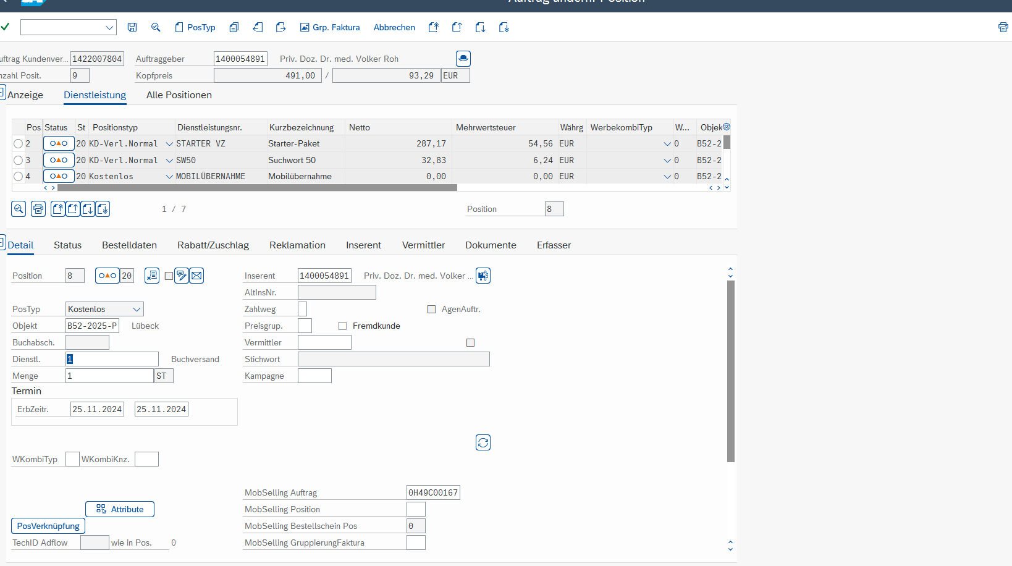
Task: Open the Rabatt/Zuschlag tab
Action: [213, 245]
